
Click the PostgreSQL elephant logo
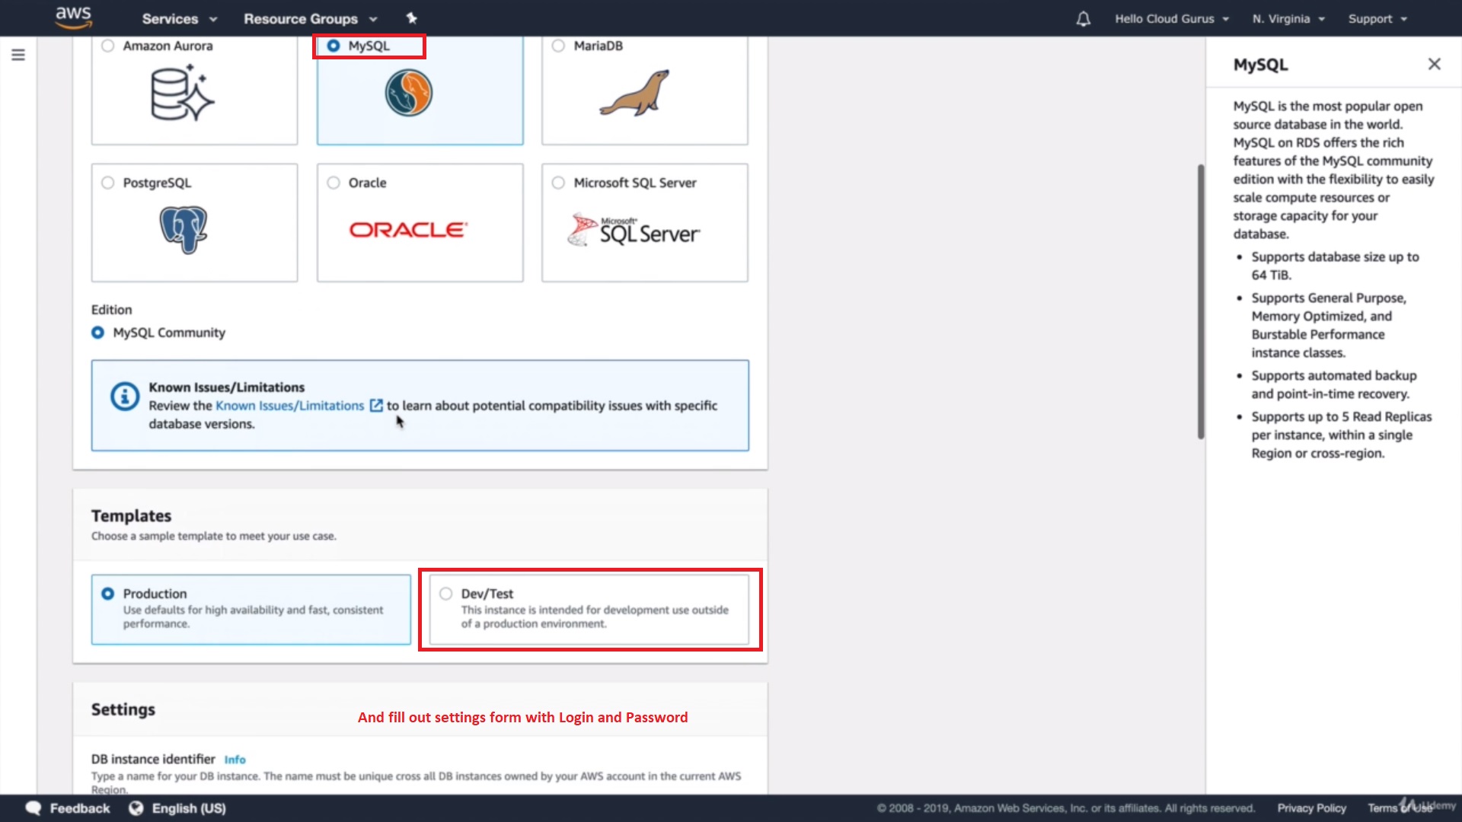[184, 229]
